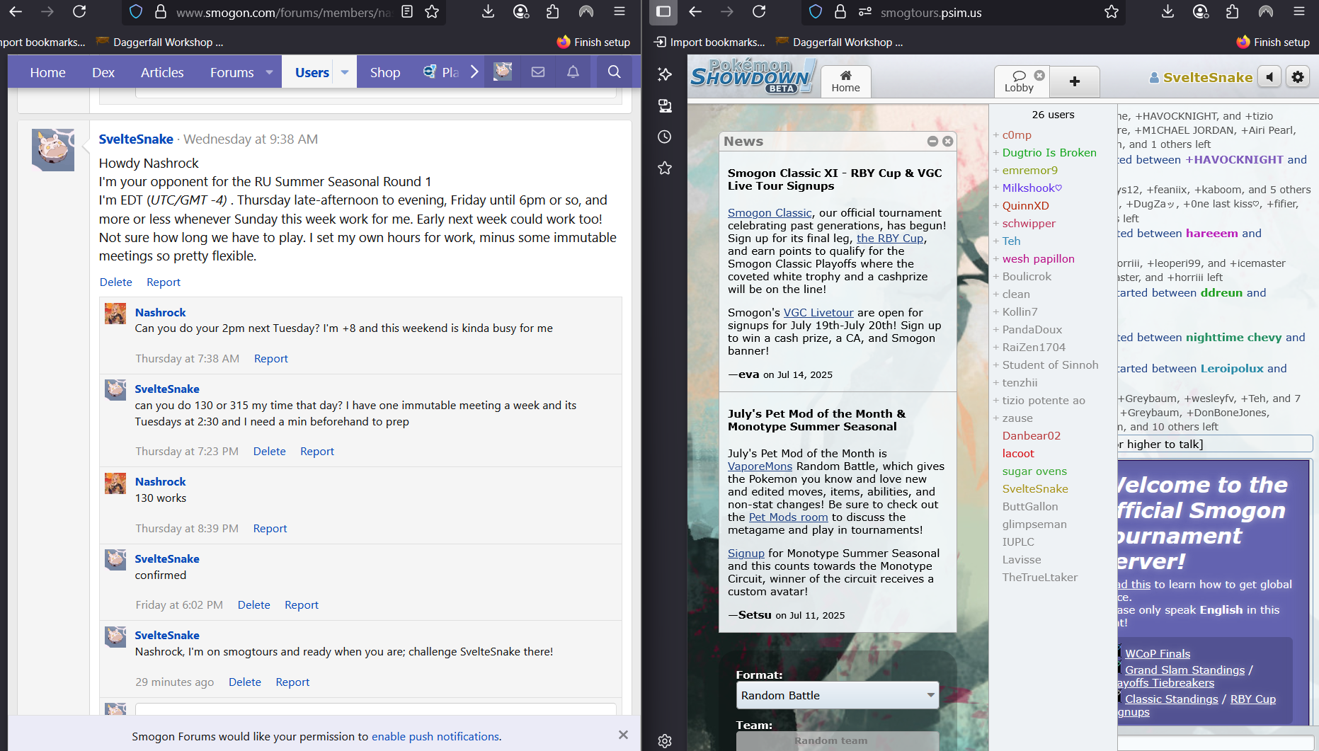
Task: Close the Lobby room tab
Action: pyautogui.click(x=1039, y=75)
